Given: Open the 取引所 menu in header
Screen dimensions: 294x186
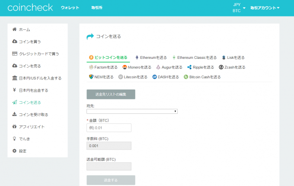Looking at the screenshot, I should (x=97, y=7).
